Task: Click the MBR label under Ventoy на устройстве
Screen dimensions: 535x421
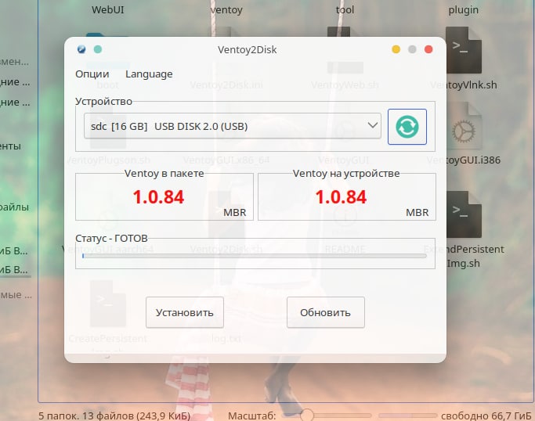Action: click(x=417, y=212)
